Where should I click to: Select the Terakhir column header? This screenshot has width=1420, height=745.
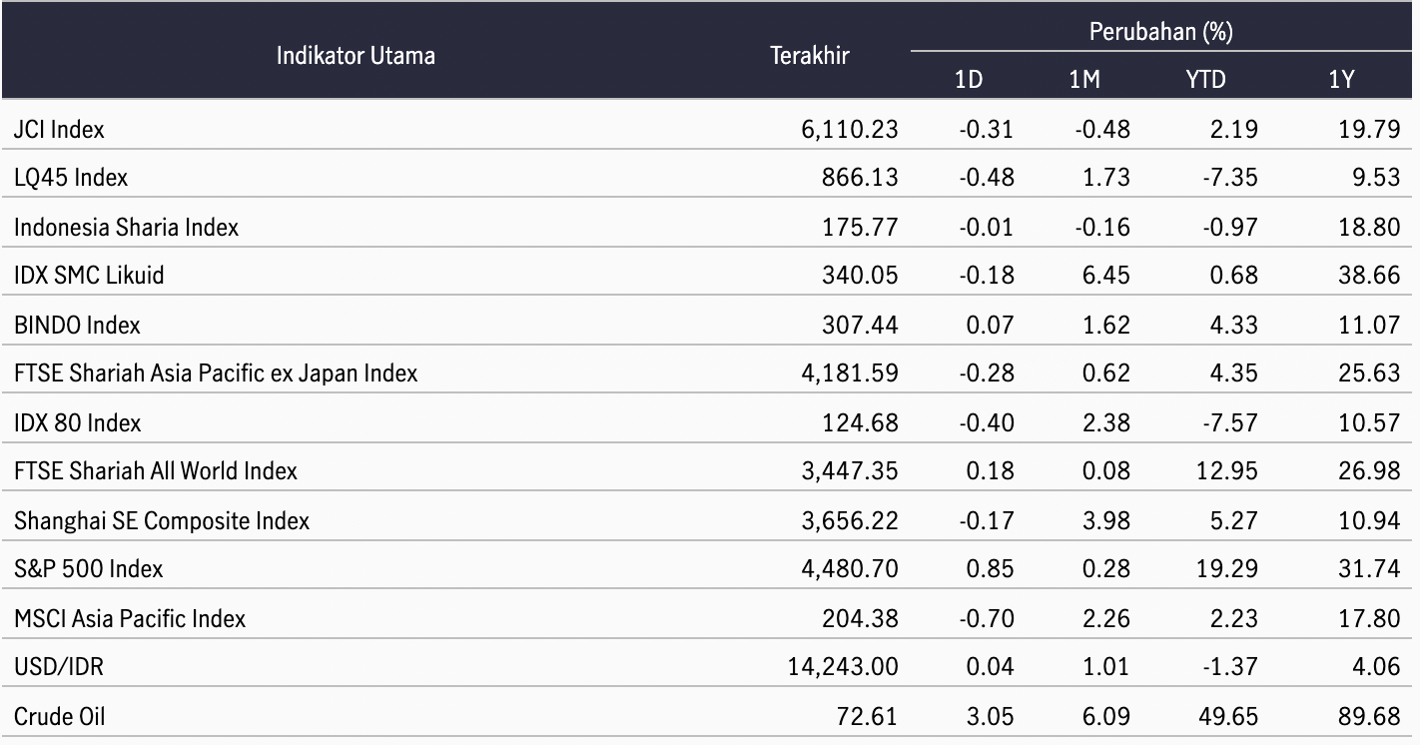click(810, 55)
